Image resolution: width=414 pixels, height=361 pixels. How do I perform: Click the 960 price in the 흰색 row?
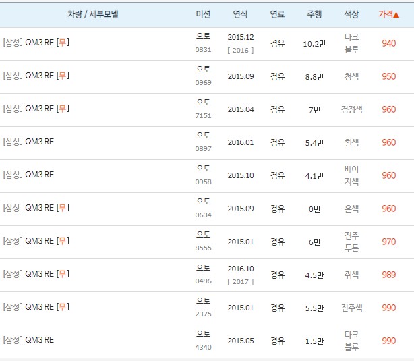[388, 142]
